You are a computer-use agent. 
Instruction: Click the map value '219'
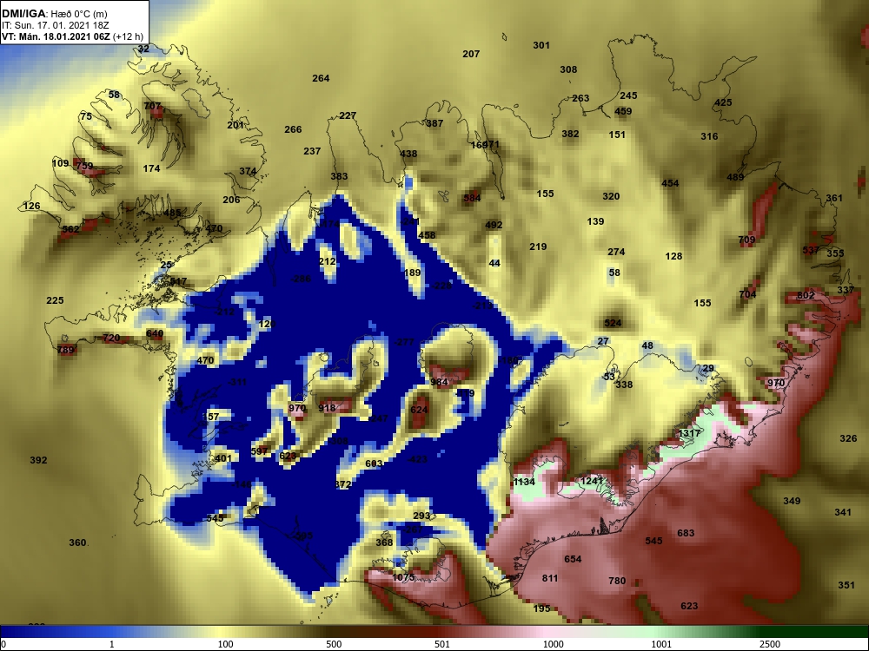click(538, 247)
